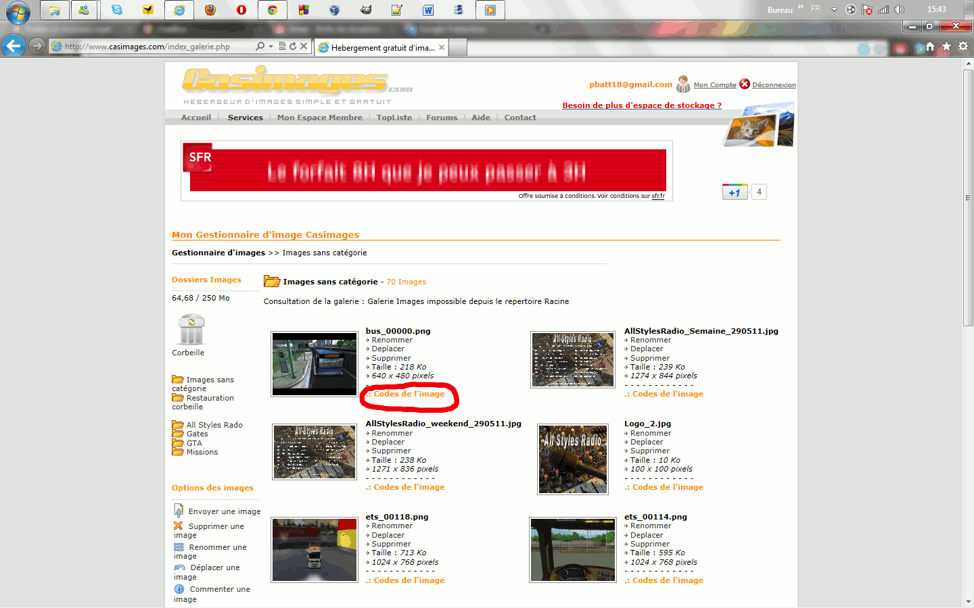
Task: Open Opera from the taskbar
Action: click(x=241, y=9)
